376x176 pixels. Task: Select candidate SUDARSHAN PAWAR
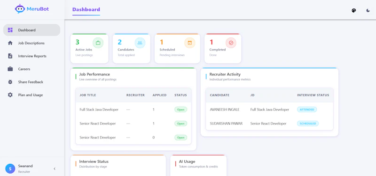[226, 124]
